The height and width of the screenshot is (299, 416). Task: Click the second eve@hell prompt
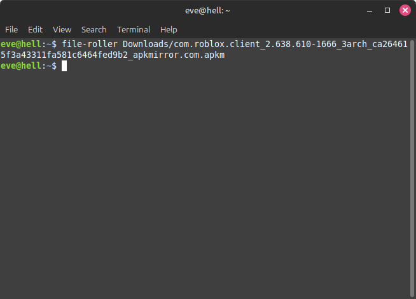coord(21,66)
